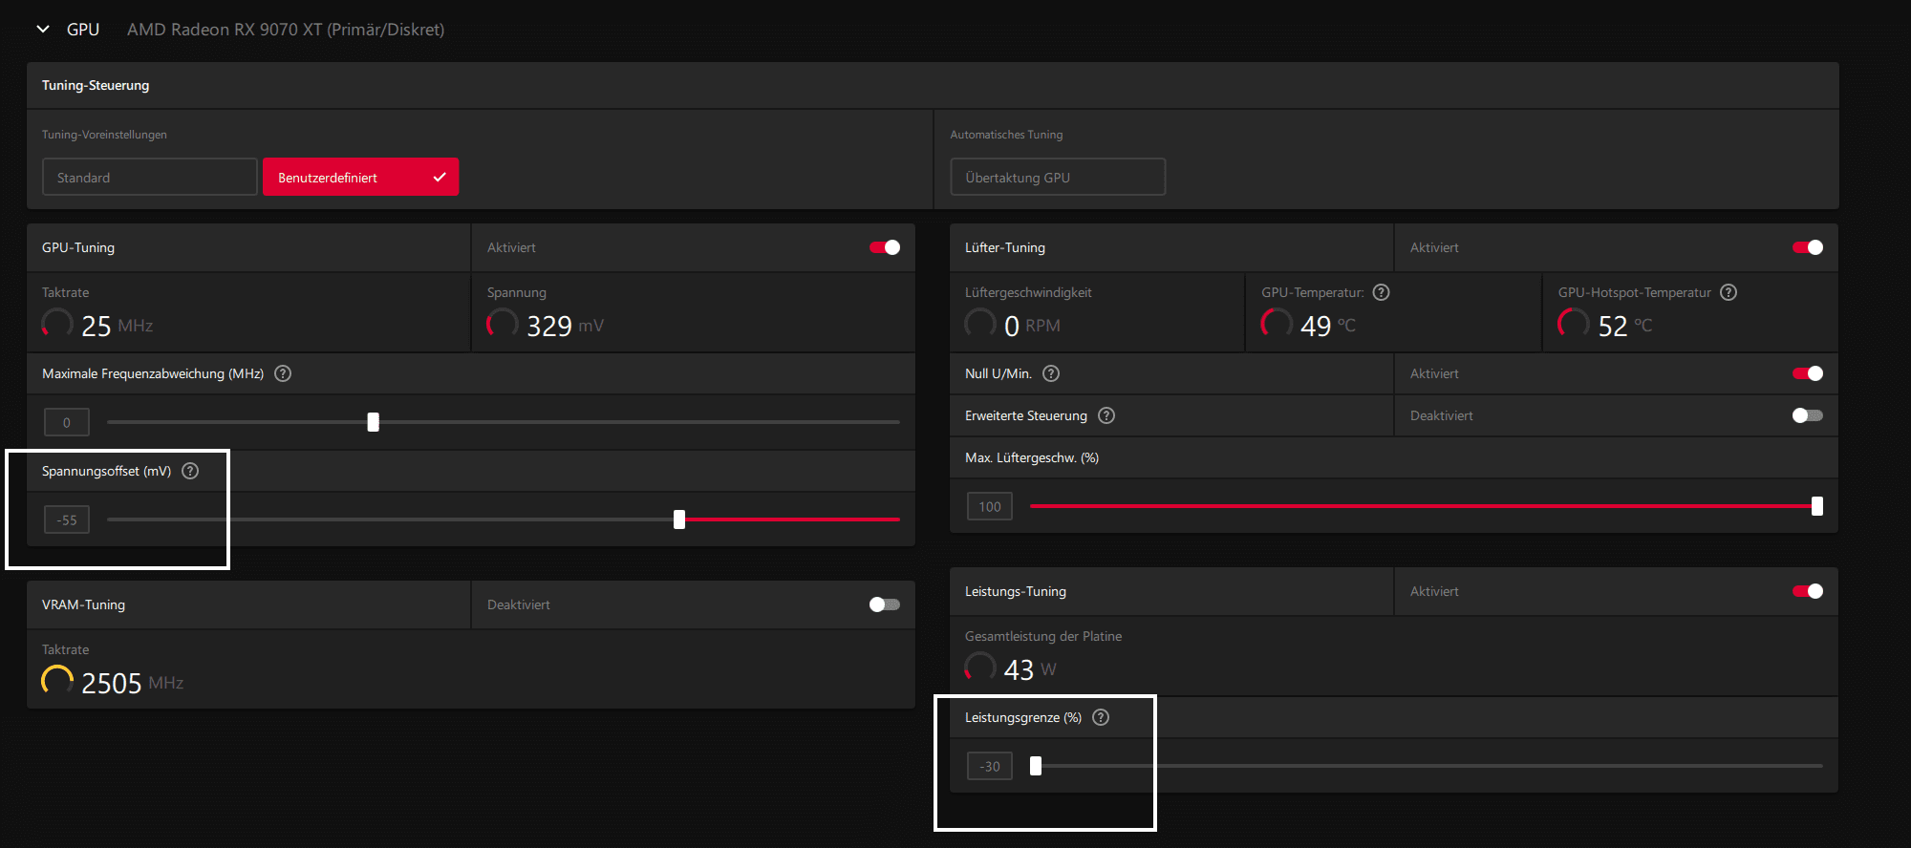Collapse the GPU section chevron
Viewport: 1911px width, 848px height.
(43, 29)
